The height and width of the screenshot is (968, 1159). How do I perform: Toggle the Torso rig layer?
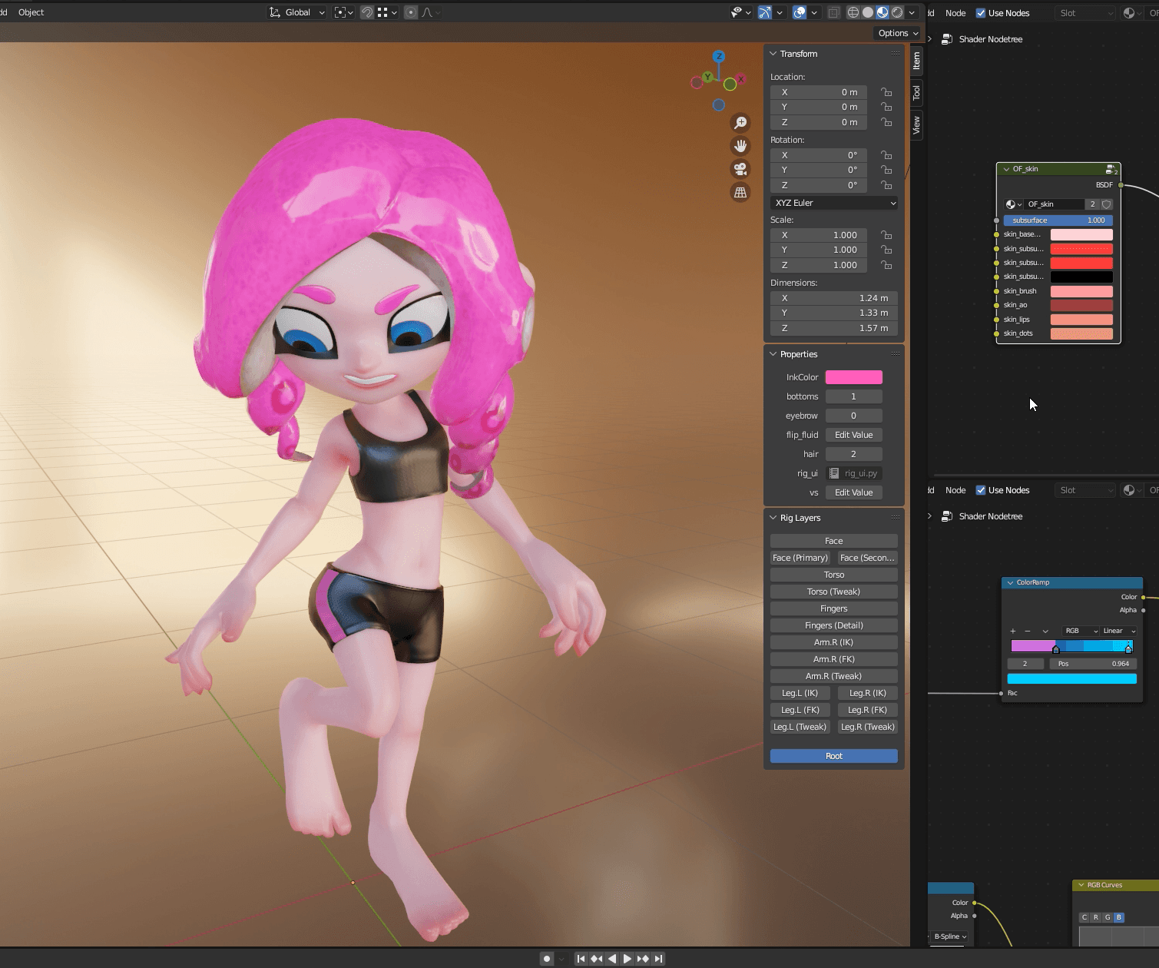[834, 575]
